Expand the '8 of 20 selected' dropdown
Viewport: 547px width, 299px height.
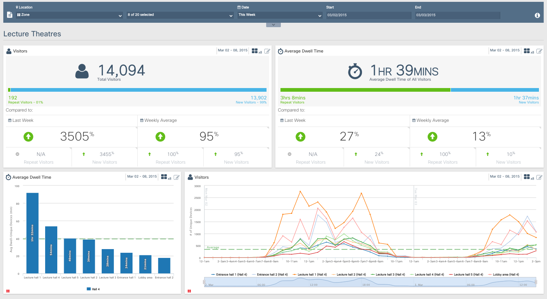pos(180,15)
